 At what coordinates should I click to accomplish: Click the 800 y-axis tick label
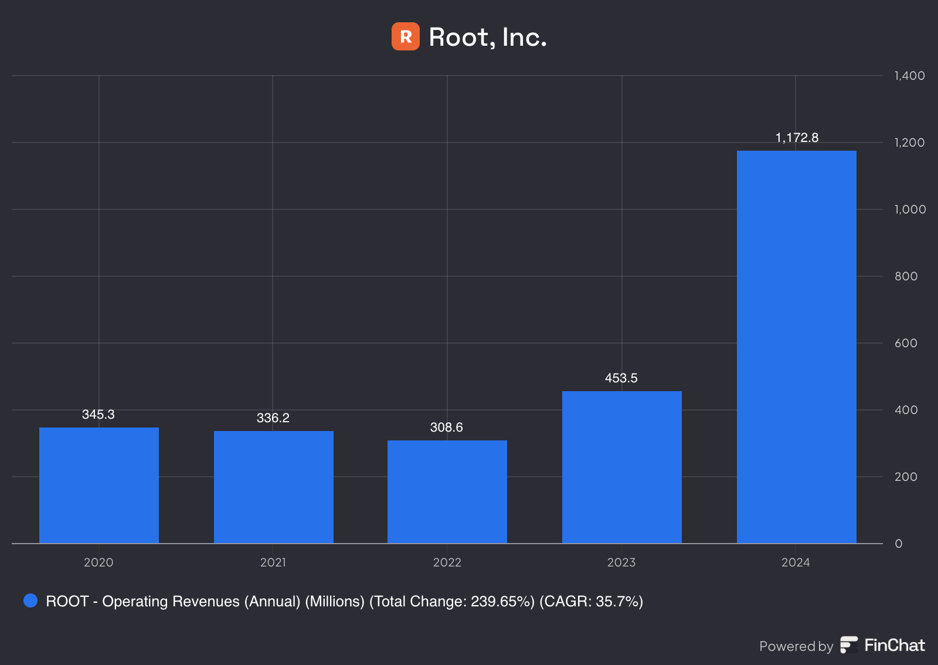pyautogui.click(x=906, y=276)
